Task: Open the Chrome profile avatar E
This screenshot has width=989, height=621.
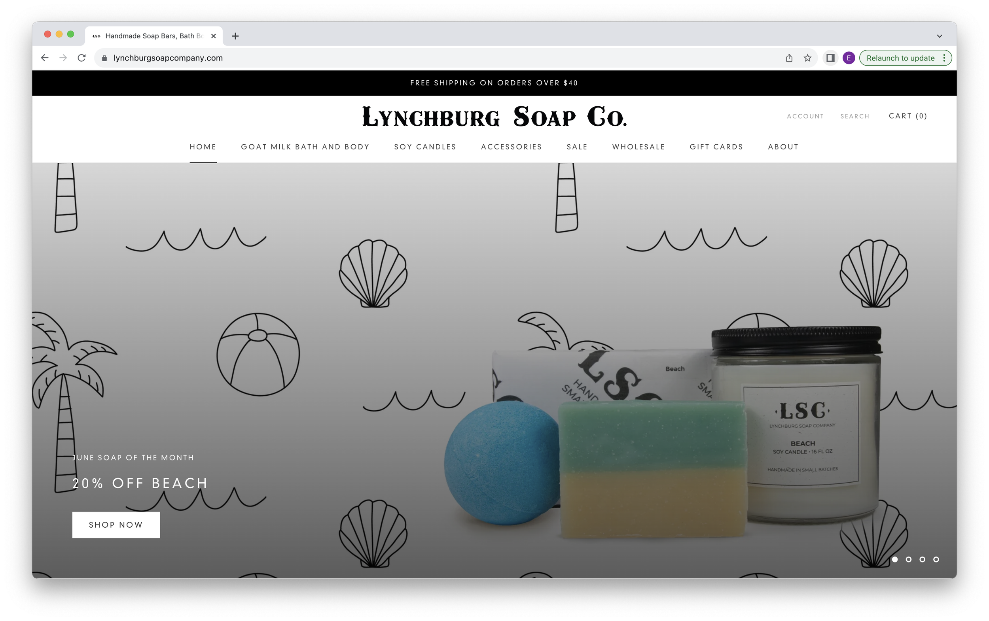Action: click(849, 58)
